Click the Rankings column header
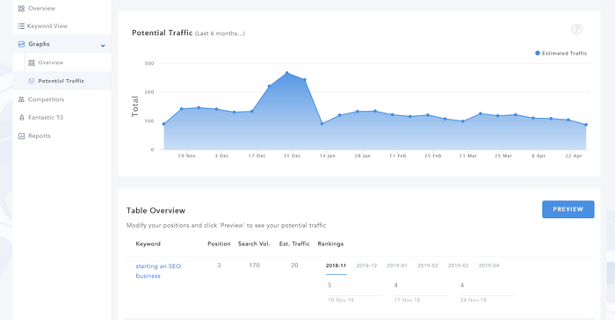Screen dimensions: 615x320 (330, 244)
